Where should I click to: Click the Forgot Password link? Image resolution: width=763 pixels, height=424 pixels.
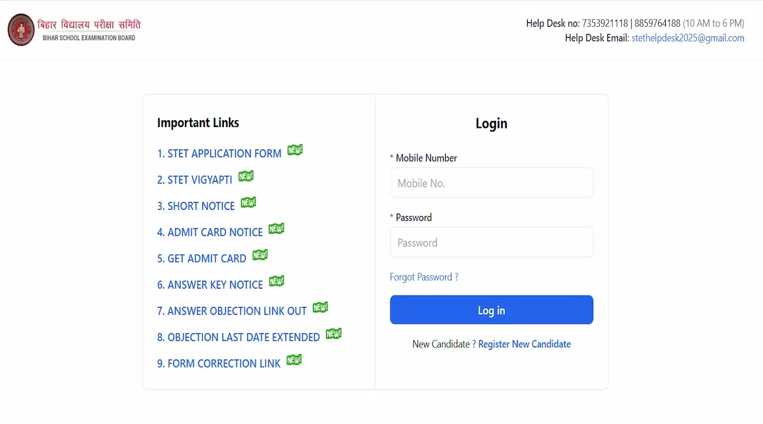pyautogui.click(x=424, y=277)
